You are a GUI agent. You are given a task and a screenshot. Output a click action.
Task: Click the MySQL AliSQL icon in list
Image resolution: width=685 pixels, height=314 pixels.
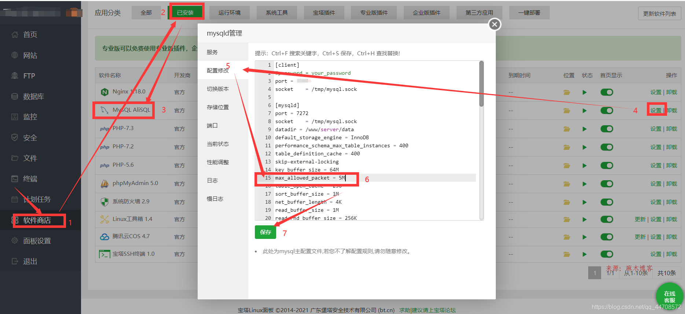click(105, 110)
